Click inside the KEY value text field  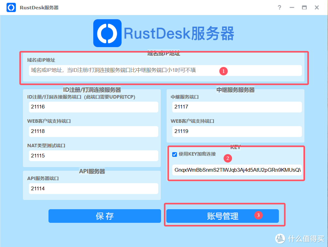pos(237,170)
